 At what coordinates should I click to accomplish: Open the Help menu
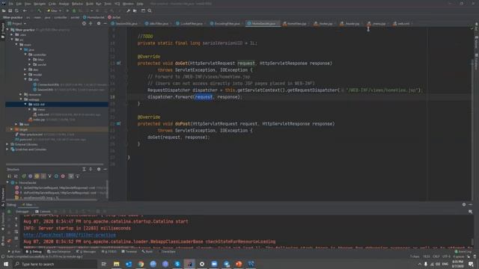click(140, 4)
